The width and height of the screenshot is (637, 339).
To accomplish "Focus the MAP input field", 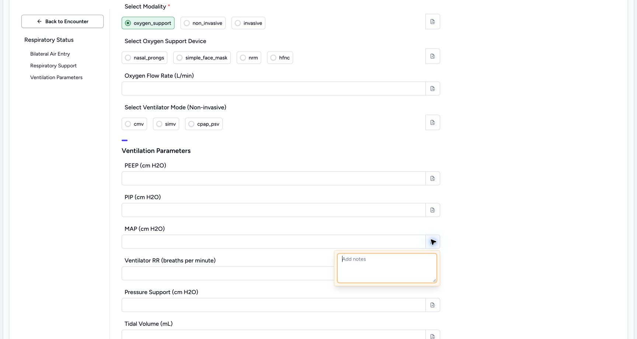I will click(274, 242).
